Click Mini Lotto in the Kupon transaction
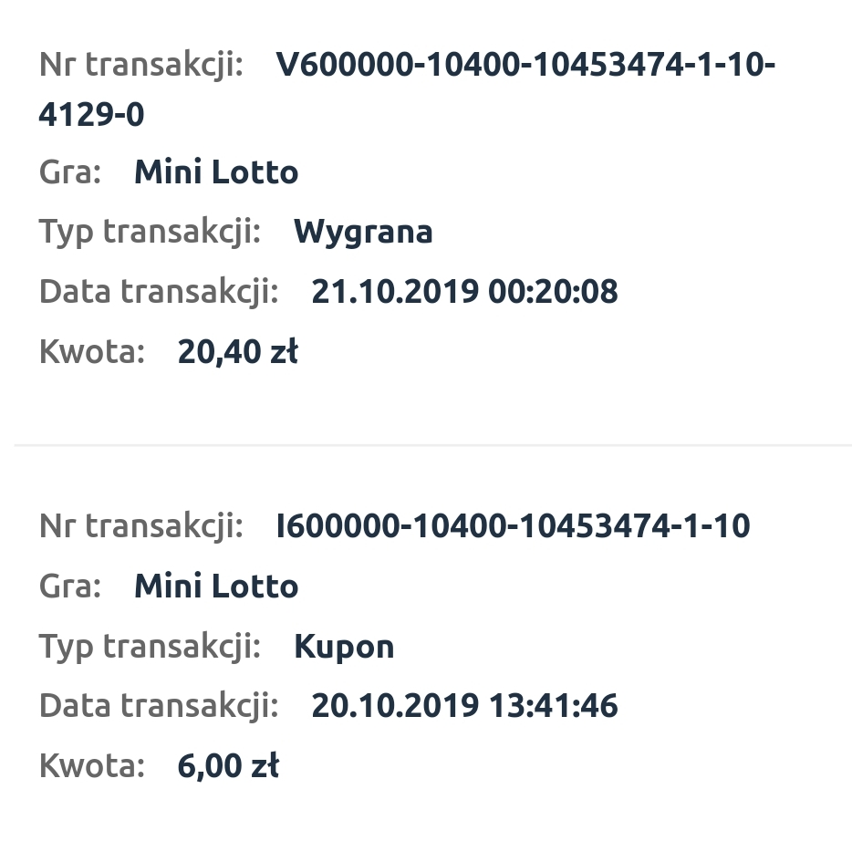 [216, 587]
